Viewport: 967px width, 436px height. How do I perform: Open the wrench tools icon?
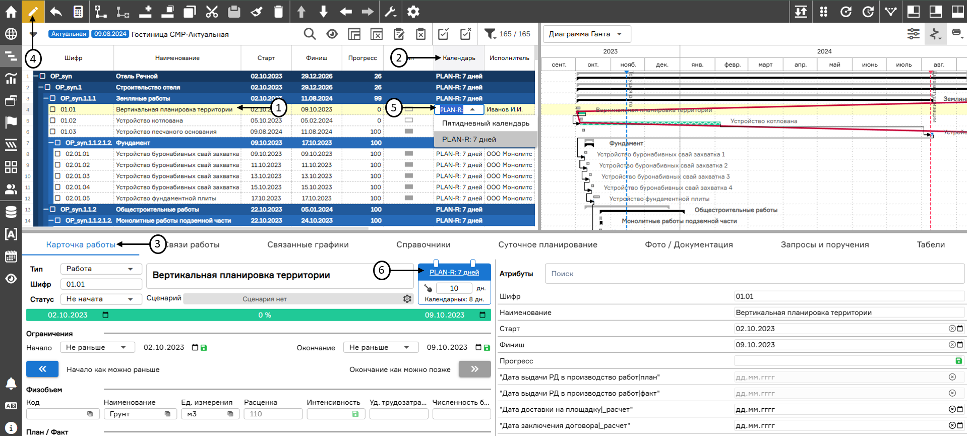point(390,11)
